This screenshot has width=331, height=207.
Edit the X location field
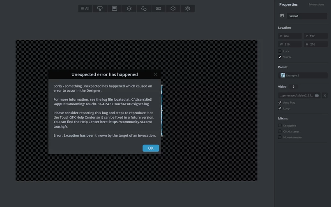click(290, 36)
